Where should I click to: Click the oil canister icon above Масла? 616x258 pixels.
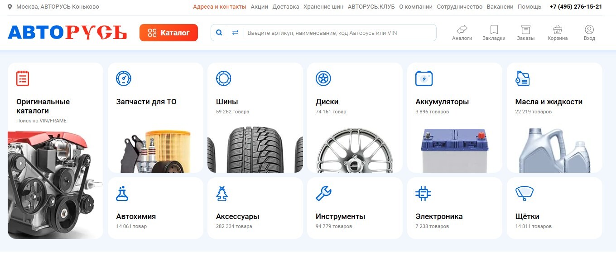[523, 78]
